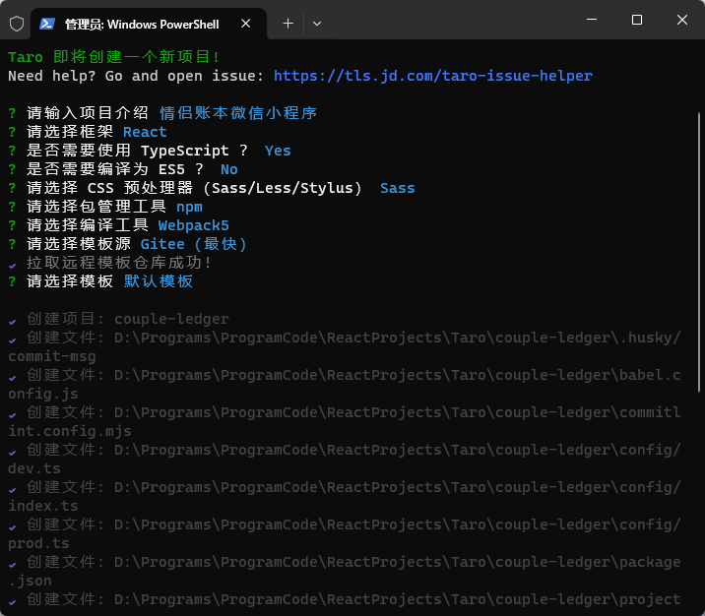The width and height of the screenshot is (705, 616).
Task: Click the prompt label "请选择模板源"
Action: [78, 244]
